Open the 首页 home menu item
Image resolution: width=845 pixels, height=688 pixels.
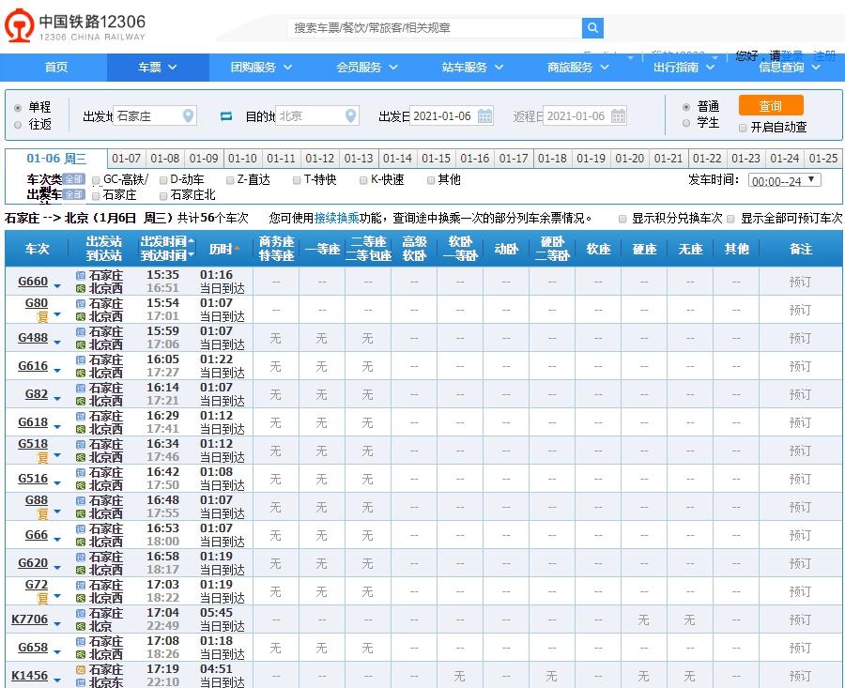pyautogui.click(x=56, y=68)
